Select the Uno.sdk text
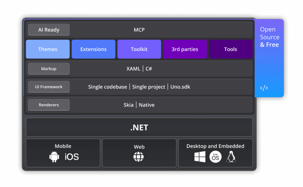 [x=180, y=87]
